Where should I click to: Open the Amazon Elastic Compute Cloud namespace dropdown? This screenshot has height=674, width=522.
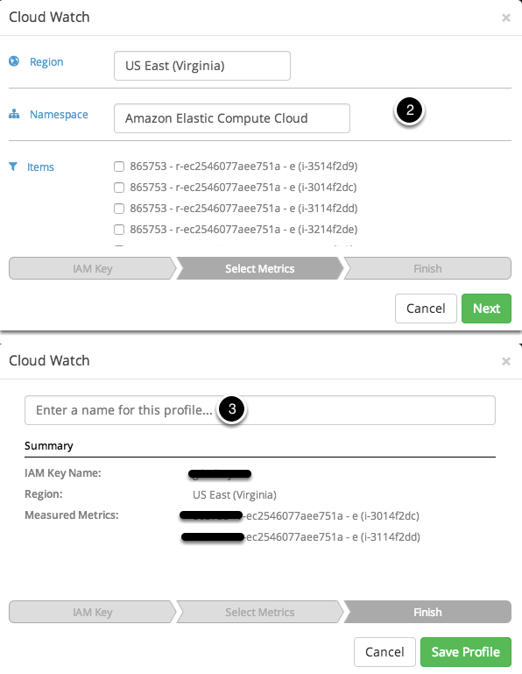(232, 118)
